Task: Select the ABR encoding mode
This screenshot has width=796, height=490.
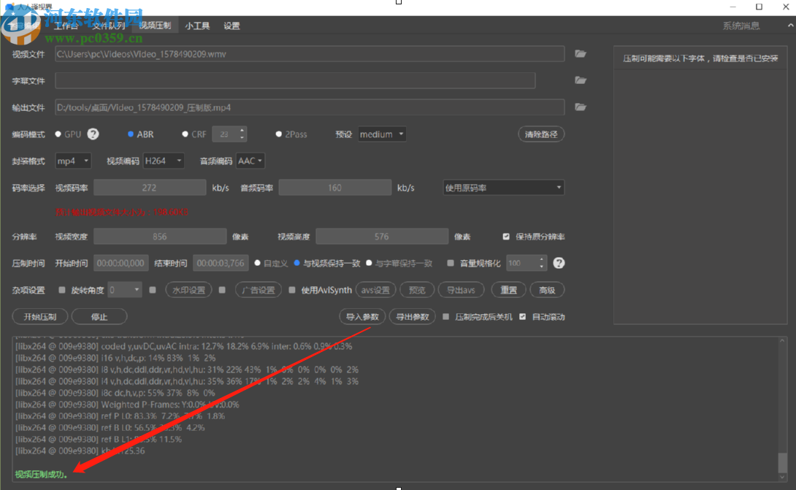Action: [131, 134]
